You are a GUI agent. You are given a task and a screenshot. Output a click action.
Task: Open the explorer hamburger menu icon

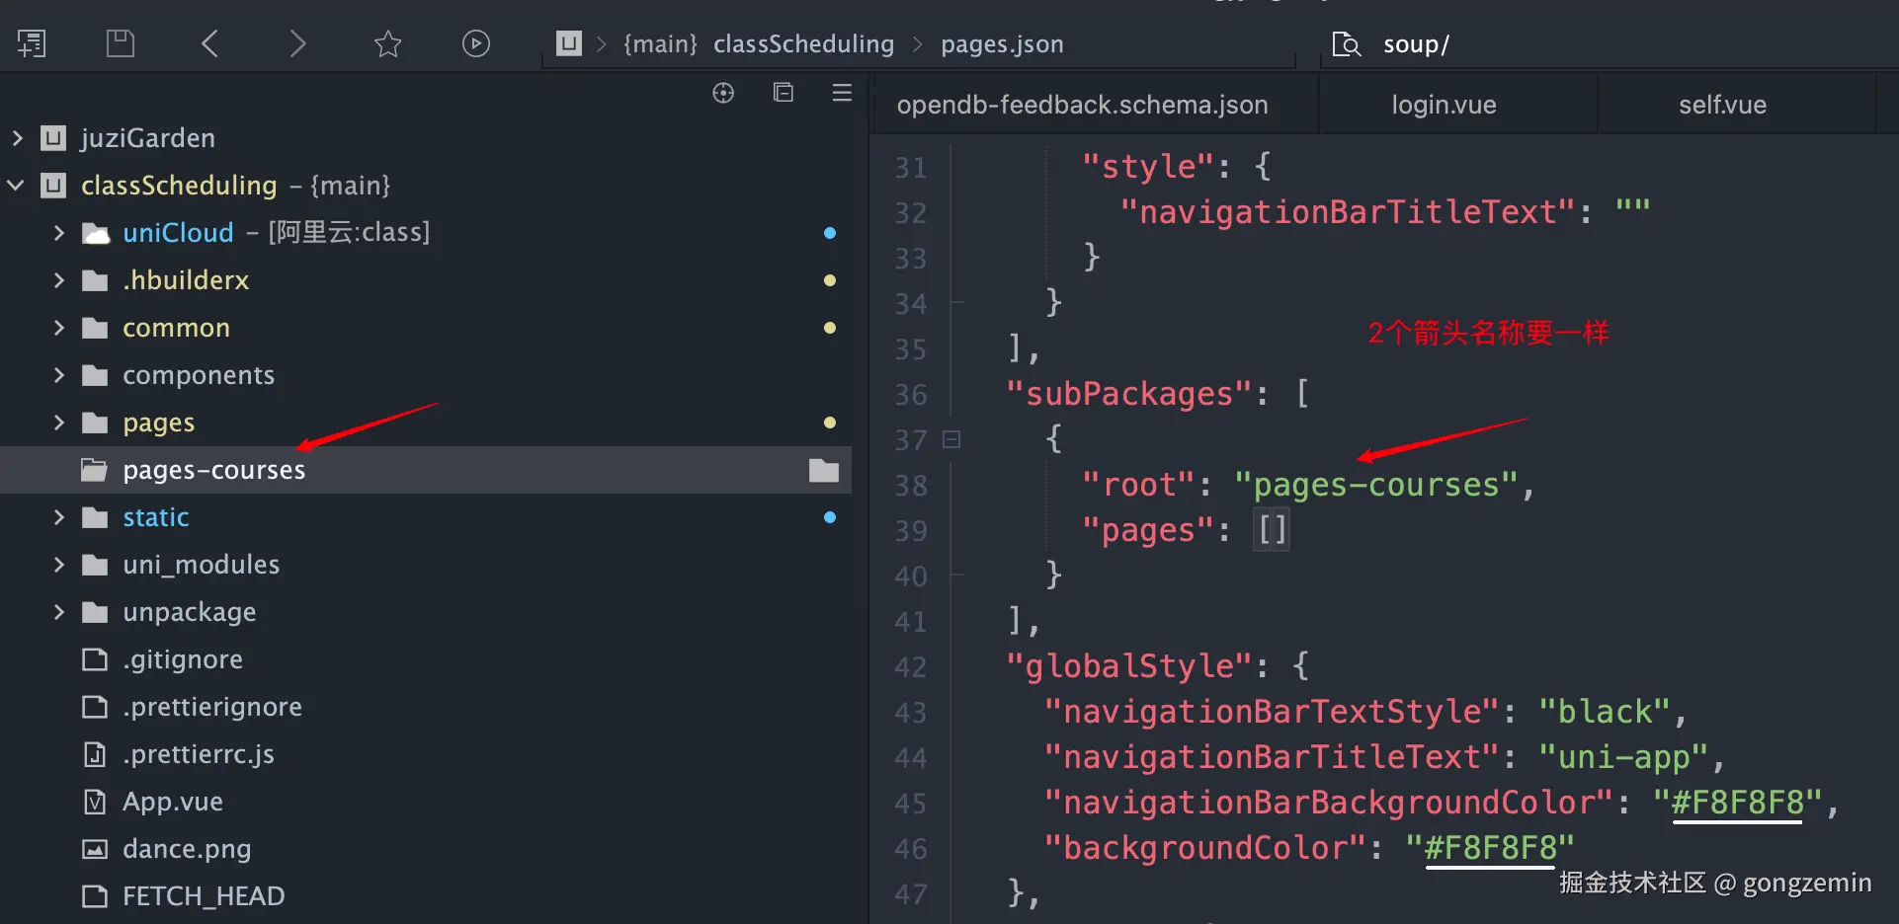[x=842, y=93]
